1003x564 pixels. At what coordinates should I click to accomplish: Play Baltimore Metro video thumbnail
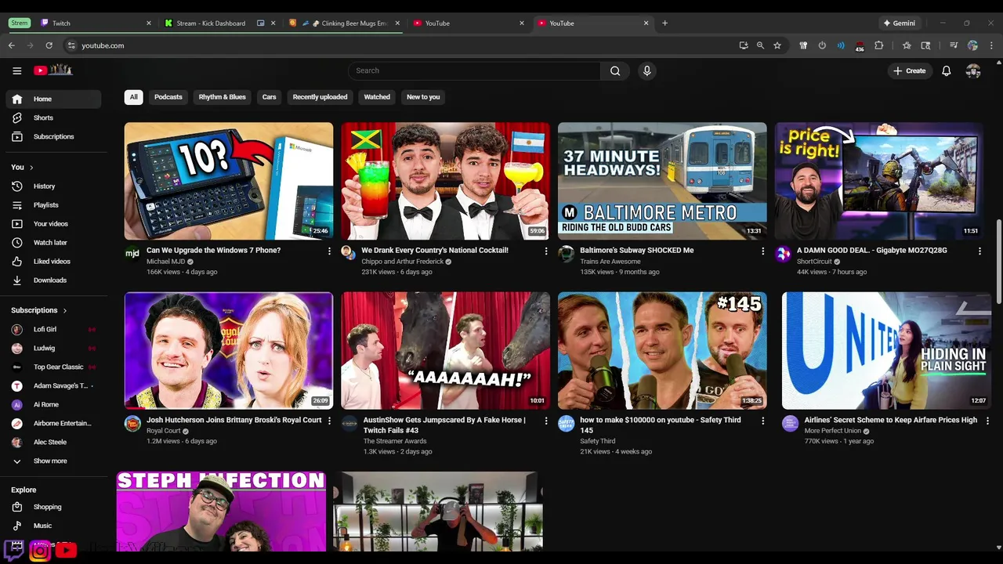[662, 181]
